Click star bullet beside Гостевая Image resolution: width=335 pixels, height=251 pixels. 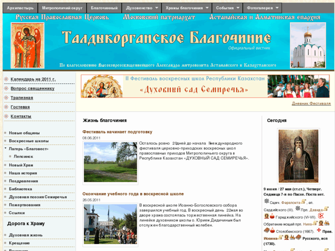[6, 107]
